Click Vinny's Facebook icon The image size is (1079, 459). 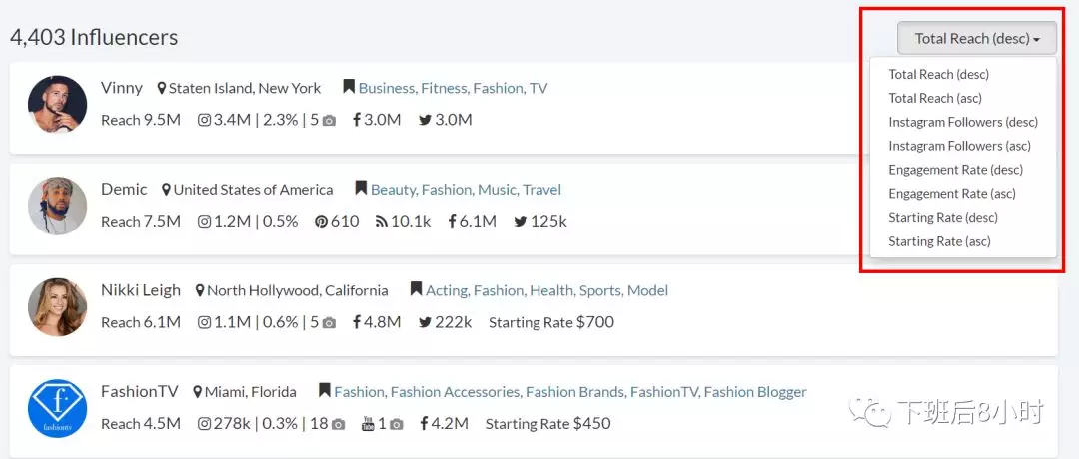click(356, 120)
